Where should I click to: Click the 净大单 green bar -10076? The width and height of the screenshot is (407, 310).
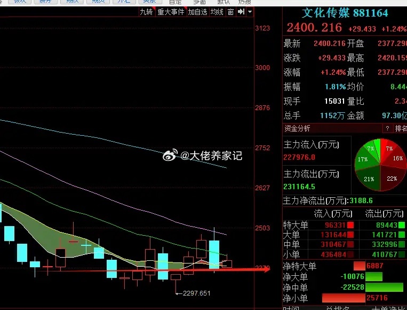click(x=374, y=276)
